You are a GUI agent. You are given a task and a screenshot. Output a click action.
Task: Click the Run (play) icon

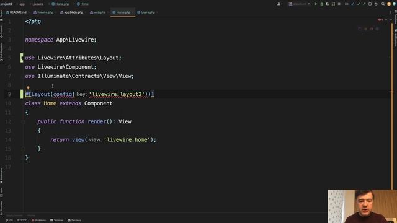pyautogui.click(x=316, y=4)
